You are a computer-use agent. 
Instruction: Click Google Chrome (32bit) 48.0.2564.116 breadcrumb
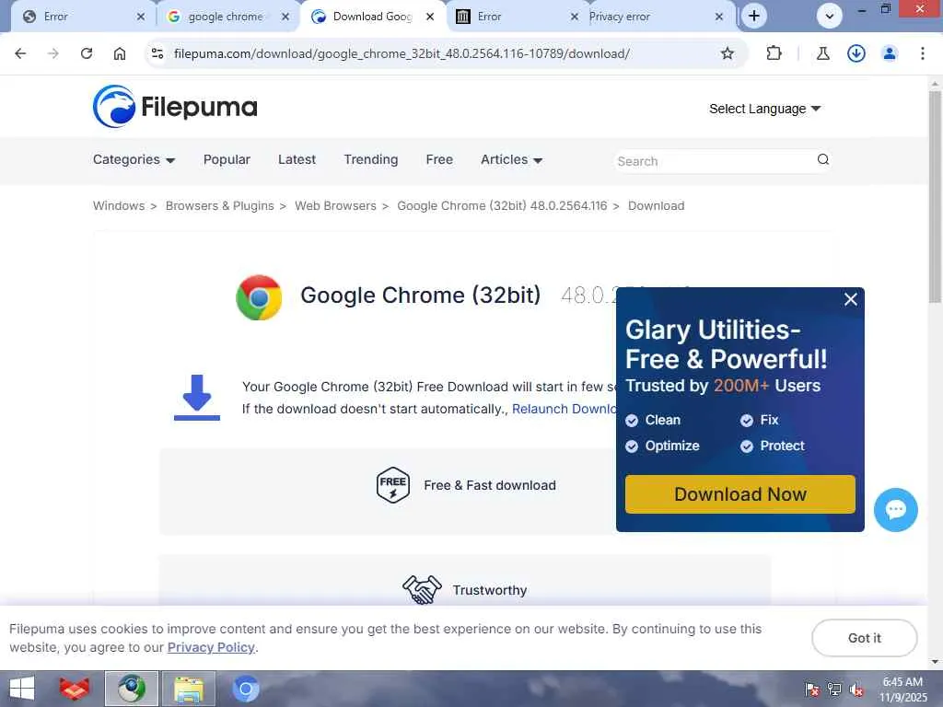502,205
